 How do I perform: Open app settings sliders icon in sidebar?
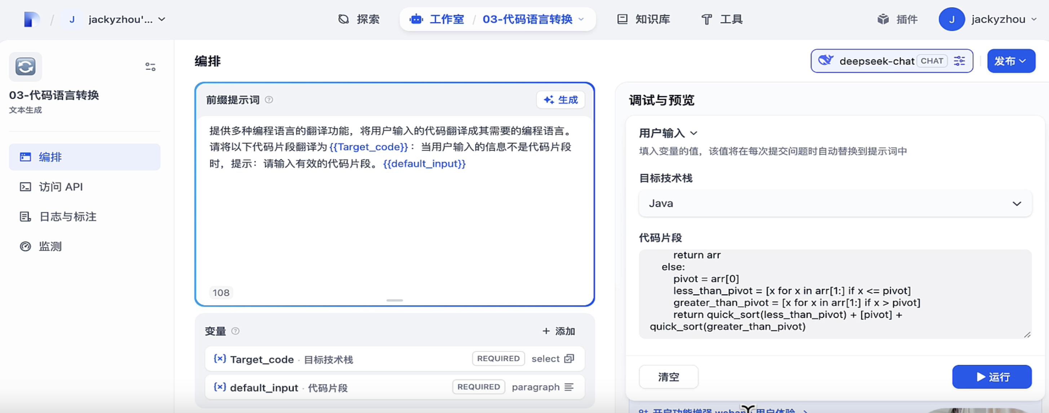click(x=150, y=66)
